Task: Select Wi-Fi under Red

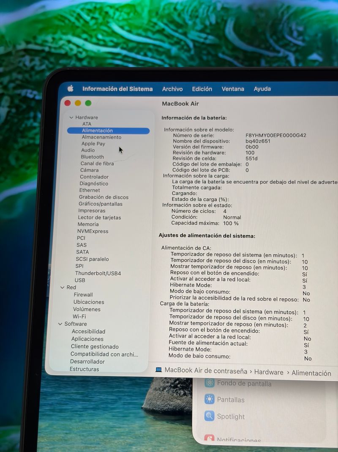Action: [x=79, y=316]
